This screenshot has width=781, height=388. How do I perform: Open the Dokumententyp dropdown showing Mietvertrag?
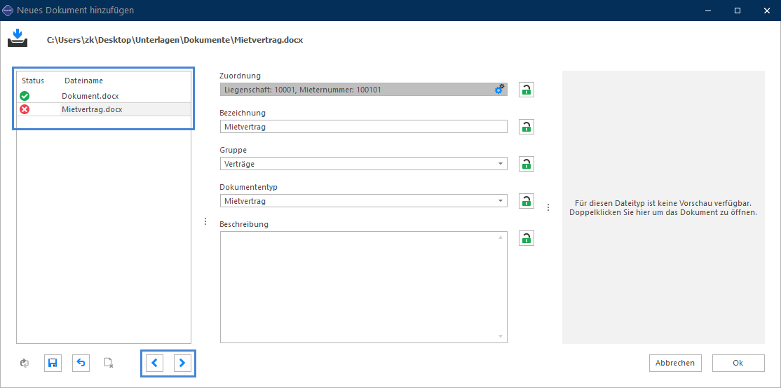[x=364, y=201]
